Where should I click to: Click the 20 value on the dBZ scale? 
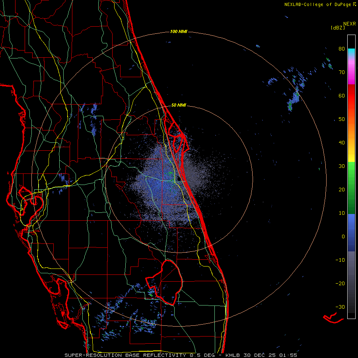[x=342, y=190]
